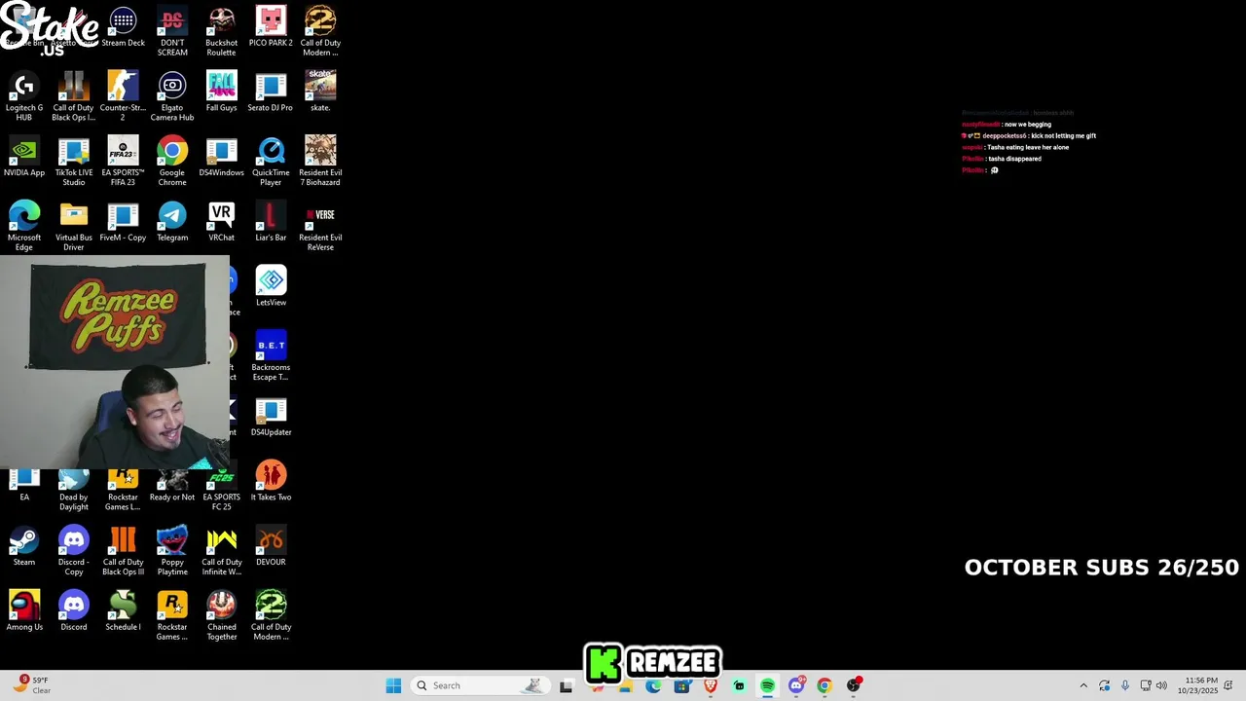This screenshot has width=1246, height=701.
Task: Open the VRChat shortcut
Action: [221, 223]
